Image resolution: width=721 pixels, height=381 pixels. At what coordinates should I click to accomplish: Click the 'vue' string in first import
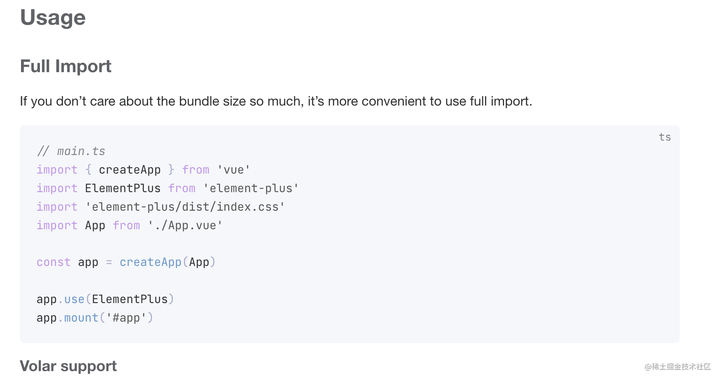pos(233,170)
